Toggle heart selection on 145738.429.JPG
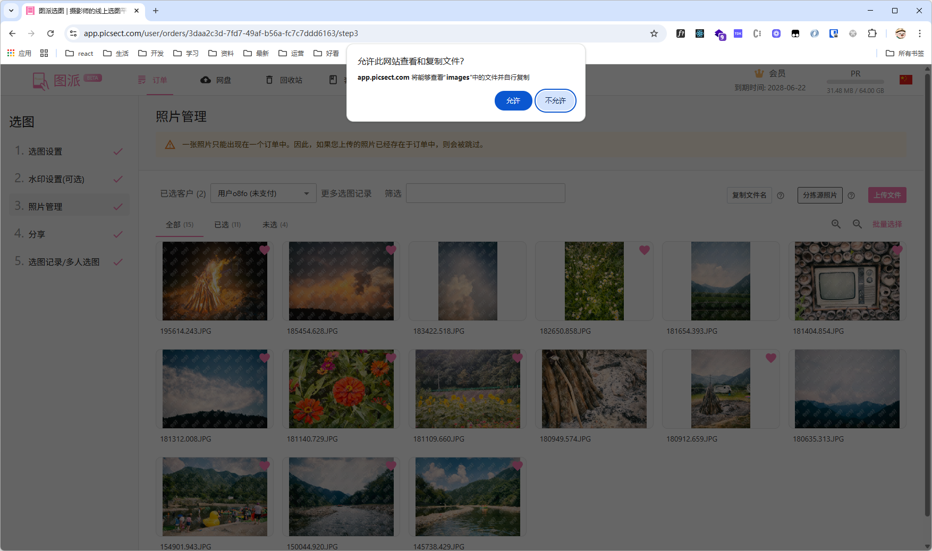 (518, 465)
